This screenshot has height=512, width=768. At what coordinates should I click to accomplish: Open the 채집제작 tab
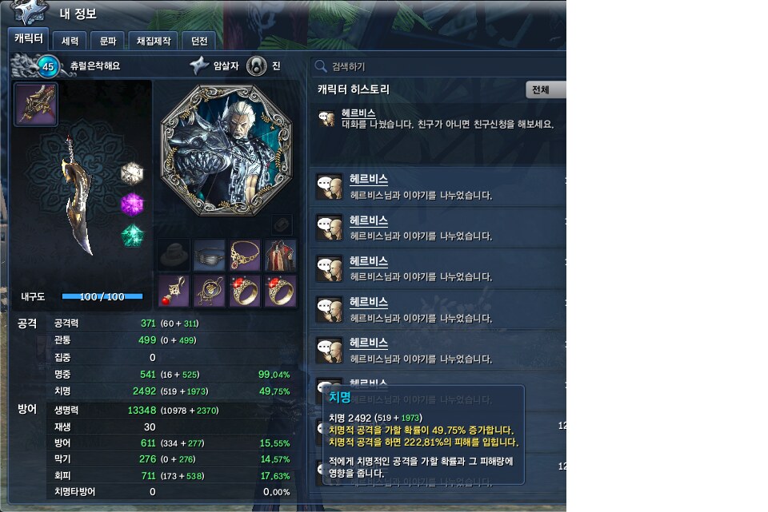[154, 41]
